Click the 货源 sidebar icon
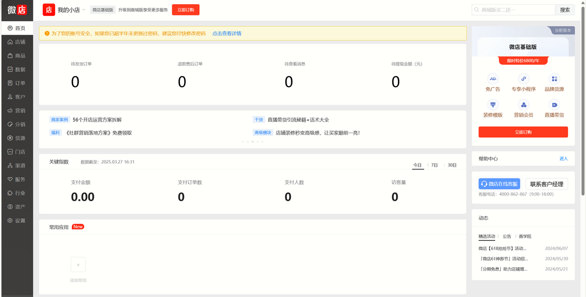586x297 pixels. 16,138
